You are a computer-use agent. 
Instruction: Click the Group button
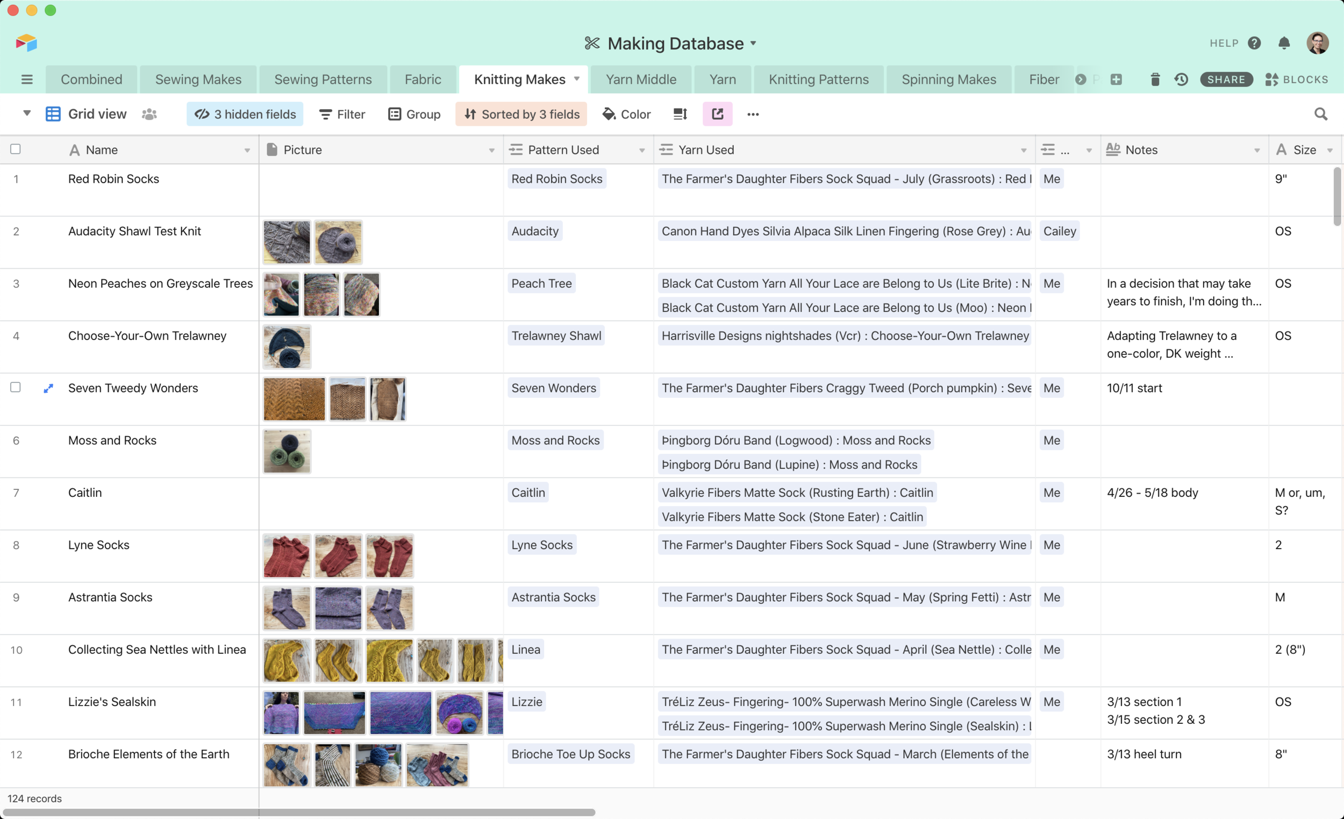pos(414,114)
